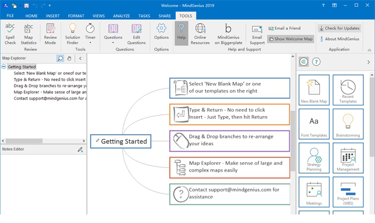375x223 pixels.
Task: Expand the Timer dropdown arrow
Action: (90, 43)
